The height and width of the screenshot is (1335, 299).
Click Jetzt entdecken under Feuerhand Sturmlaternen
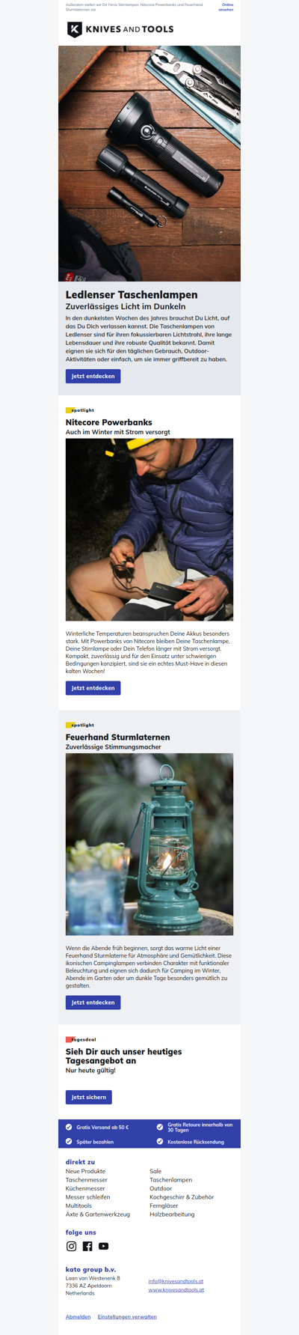tap(93, 1002)
